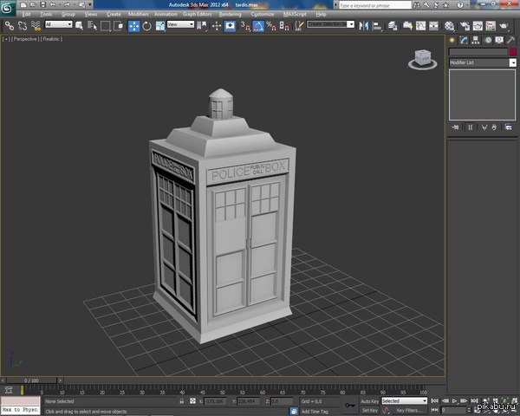
Task: Open the Tools menu
Action: 46,14
